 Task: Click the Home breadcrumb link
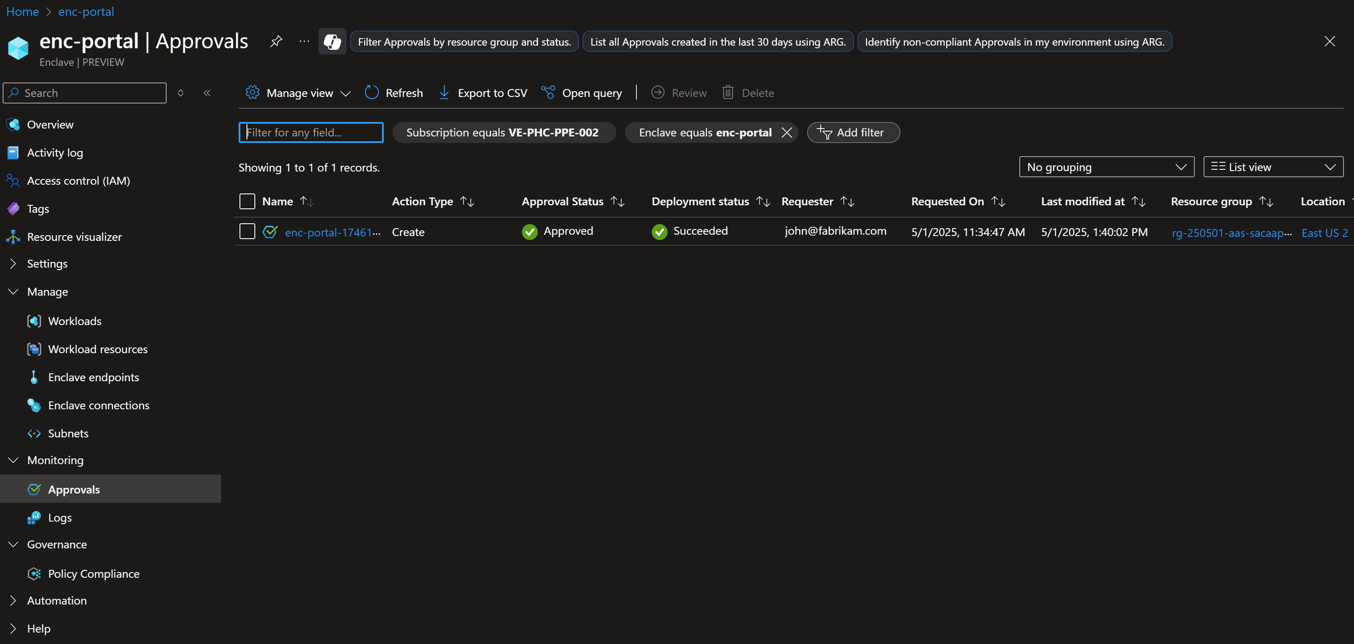click(23, 11)
